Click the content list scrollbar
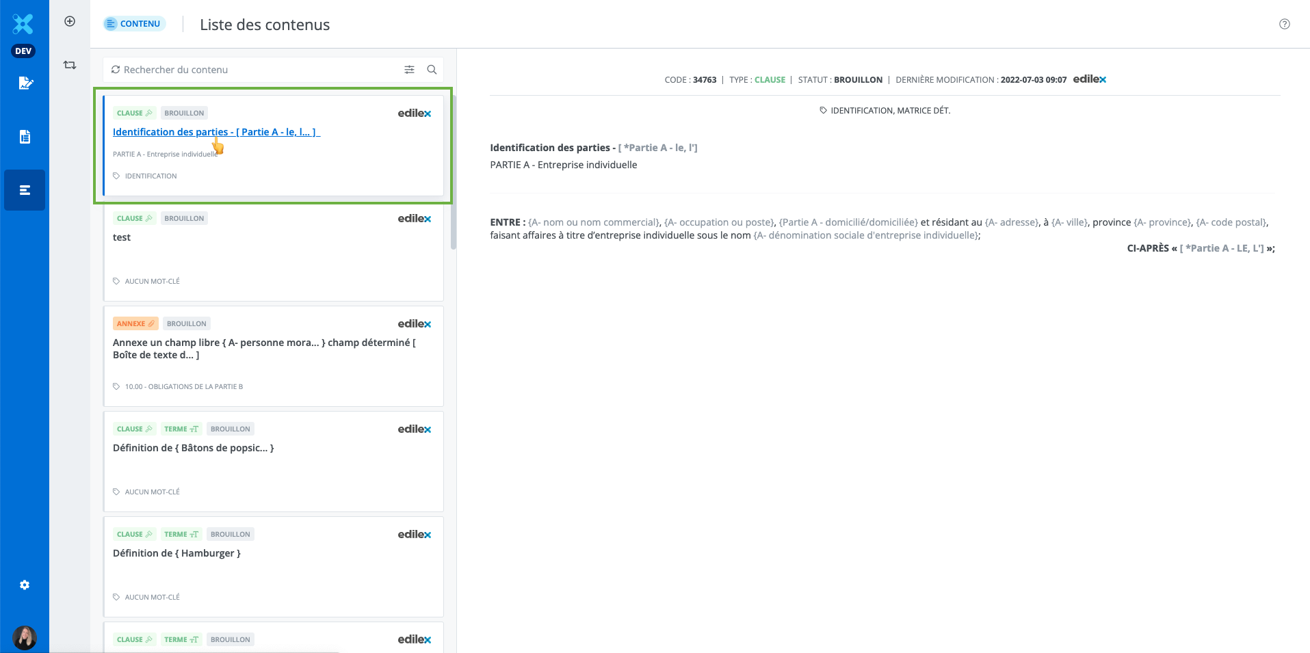1310x653 pixels. click(x=453, y=171)
